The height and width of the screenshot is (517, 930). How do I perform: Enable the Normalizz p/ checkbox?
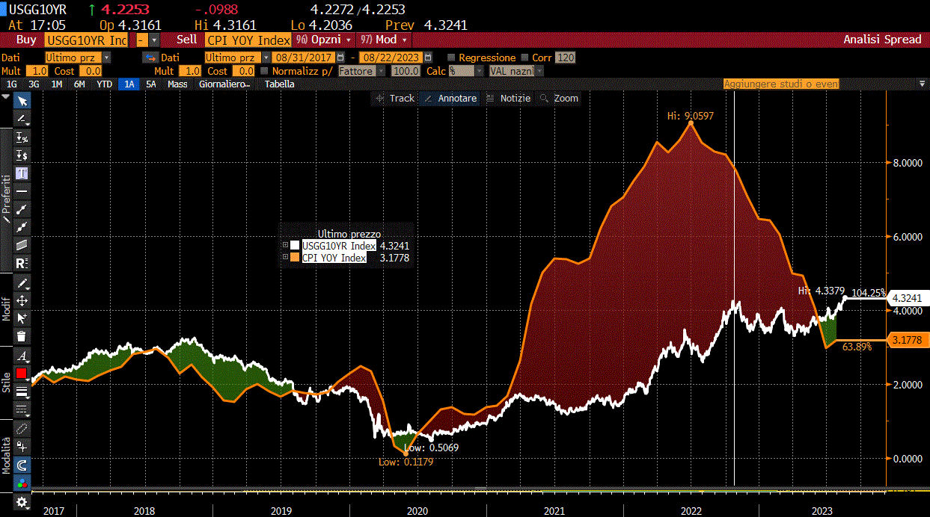coord(263,71)
